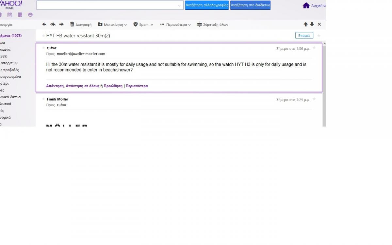The height and width of the screenshot is (245, 392).
Task: Go to next message with down arrow
Action: [312, 24]
